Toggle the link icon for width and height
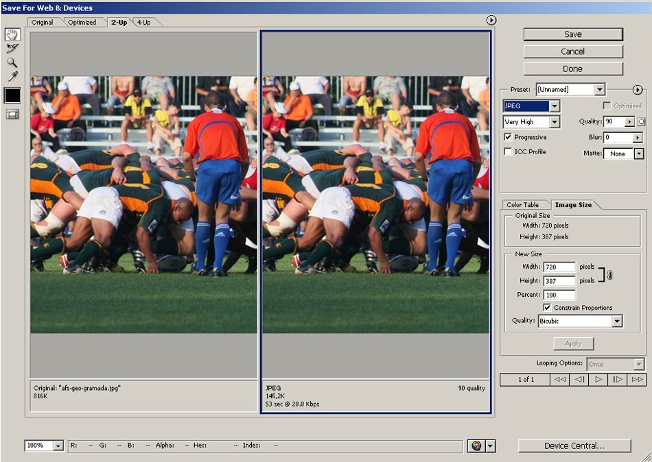This screenshot has height=462, width=652. coord(609,275)
